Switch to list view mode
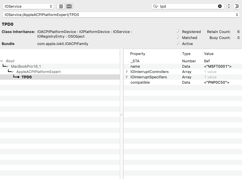The image size is (242, 179). pos(61,6)
